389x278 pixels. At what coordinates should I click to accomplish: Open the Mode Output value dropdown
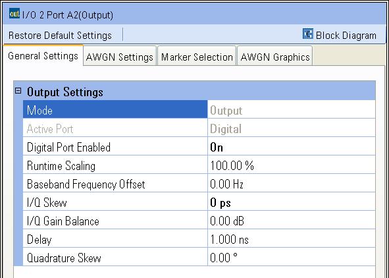click(291, 109)
